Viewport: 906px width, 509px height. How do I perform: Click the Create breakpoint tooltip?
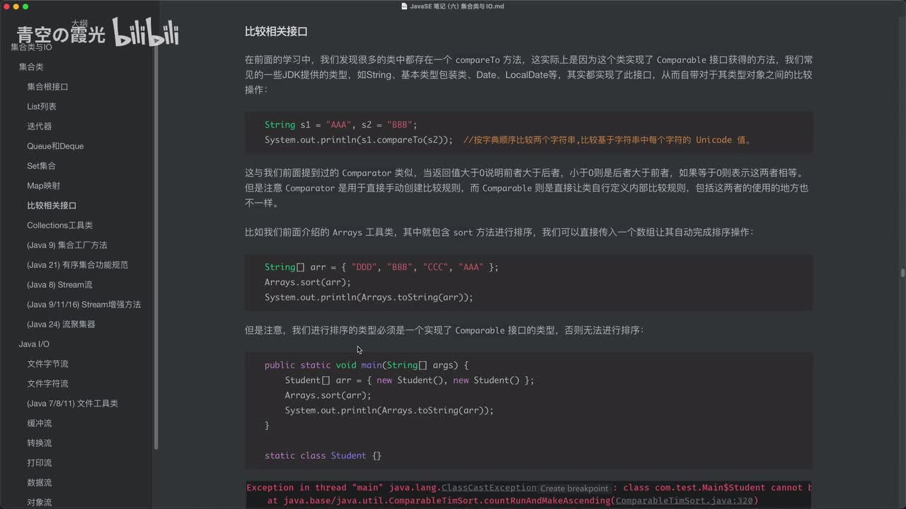(x=574, y=488)
